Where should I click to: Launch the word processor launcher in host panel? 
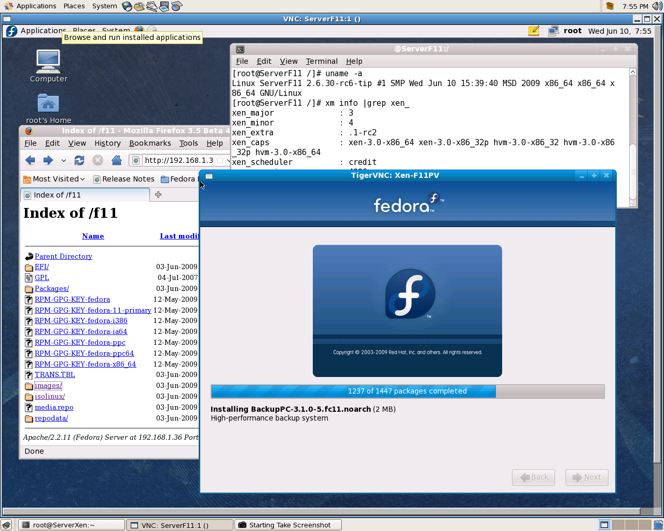(x=151, y=6)
